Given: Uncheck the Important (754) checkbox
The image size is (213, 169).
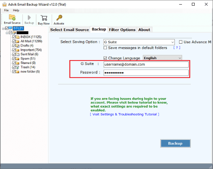Looking at the screenshot, I should (14, 50).
